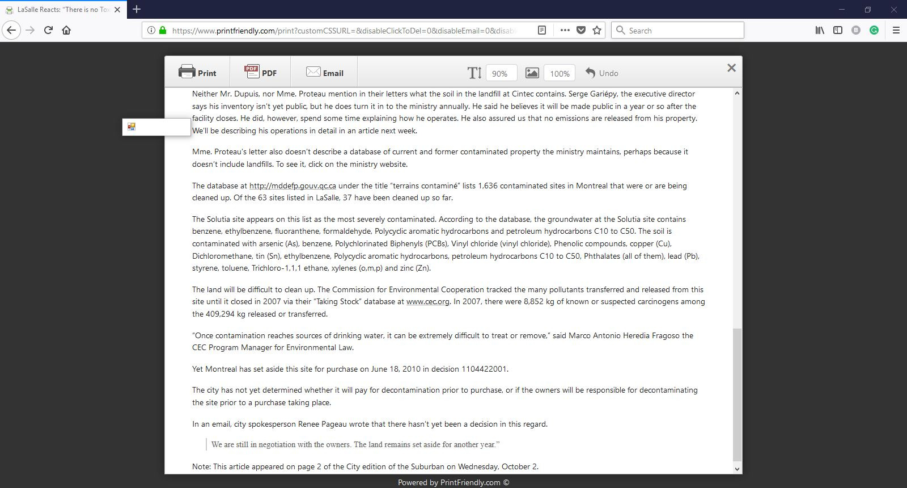Reload the current page
The image size is (907, 488).
[48, 30]
